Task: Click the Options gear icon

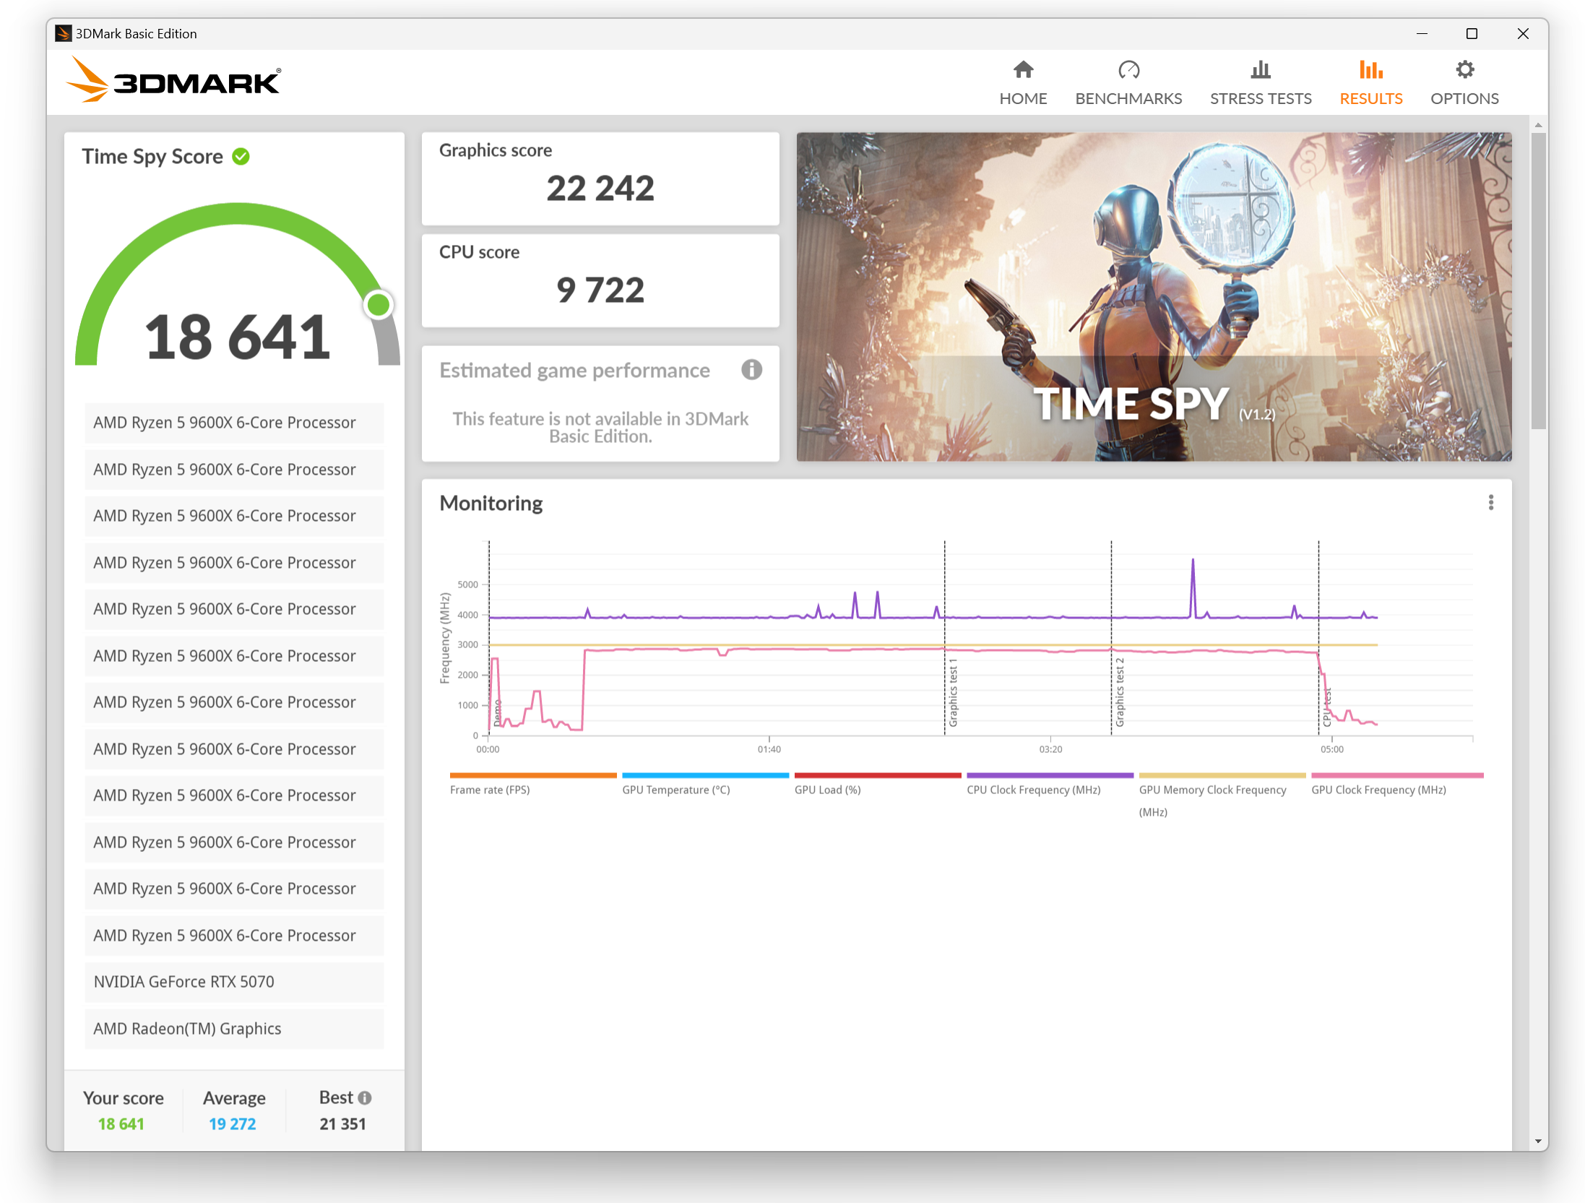Action: pos(1464,70)
